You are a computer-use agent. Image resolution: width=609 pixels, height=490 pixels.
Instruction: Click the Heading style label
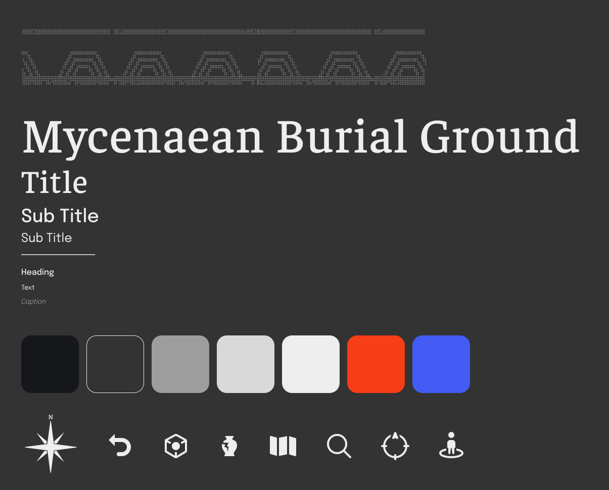coord(37,272)
